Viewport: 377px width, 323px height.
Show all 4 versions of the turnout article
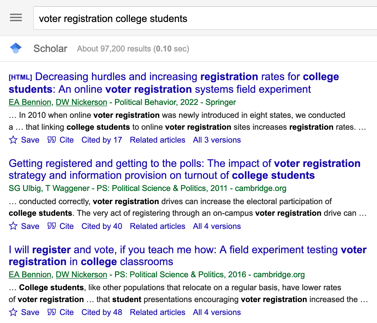[x=217, y=226]
